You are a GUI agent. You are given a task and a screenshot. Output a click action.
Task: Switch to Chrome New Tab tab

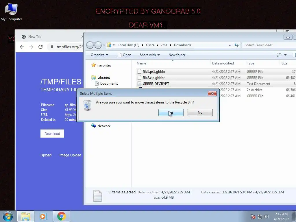point(35,37)
